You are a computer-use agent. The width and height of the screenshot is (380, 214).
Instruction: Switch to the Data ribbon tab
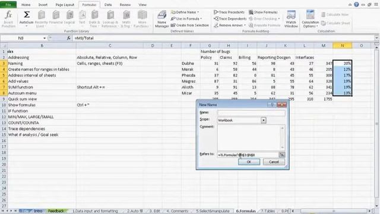tap(108, 5)
